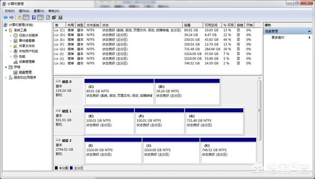Click the last toolbar icon in the row
Screen dimensions: 315x179
point(60,18)
